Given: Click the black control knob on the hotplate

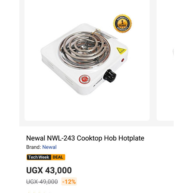Looking at the screenshot, I should click(x=110, y=76).
